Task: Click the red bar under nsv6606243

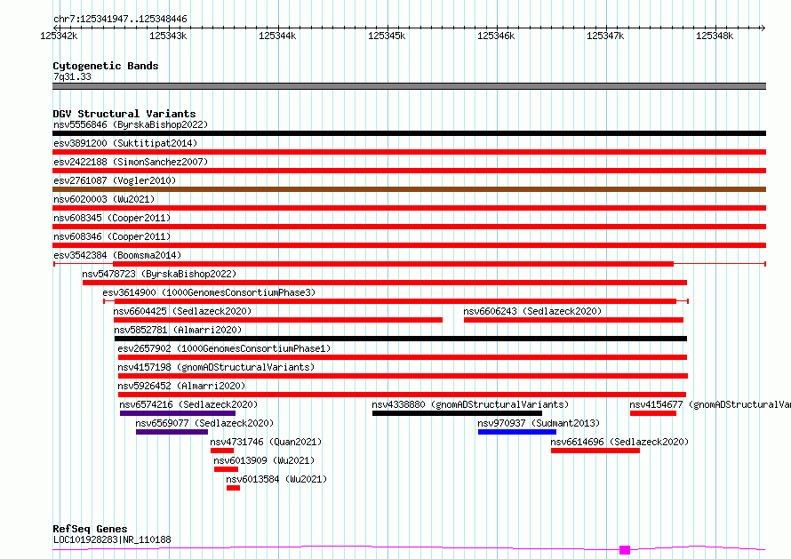Action: pyautogui.click(x=573, y=320)
